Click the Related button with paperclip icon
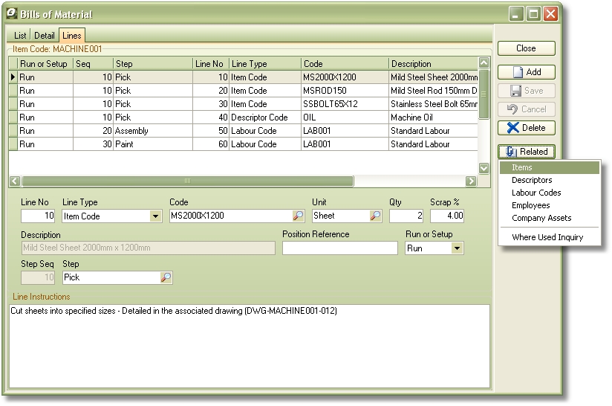 click(x=526, y=152)
